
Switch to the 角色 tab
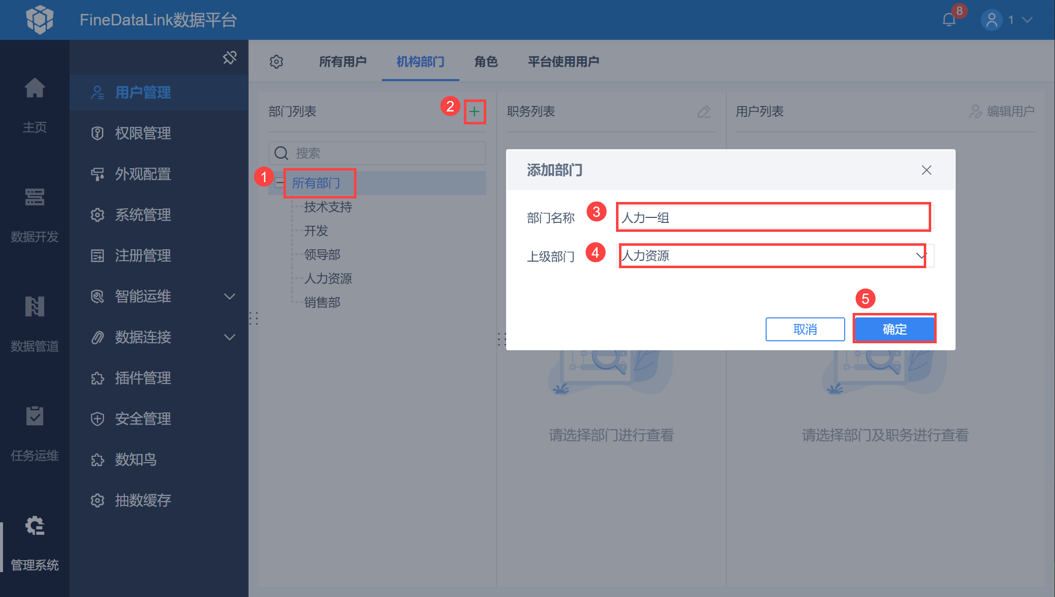pyautogui.click(x=486, y=62)
